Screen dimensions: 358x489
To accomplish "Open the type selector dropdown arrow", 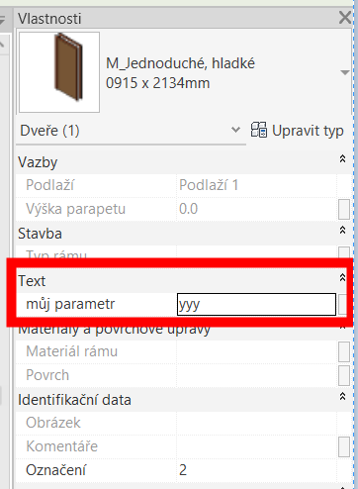I will point(345,72).
